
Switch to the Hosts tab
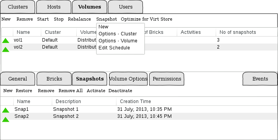click(54, 7)
